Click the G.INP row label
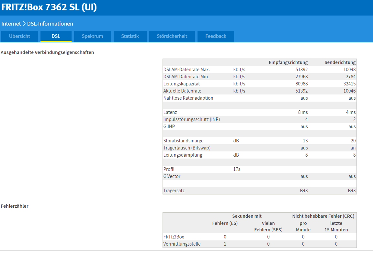The image size is (373, 254). pyautogui.click(x=169, y=127)
